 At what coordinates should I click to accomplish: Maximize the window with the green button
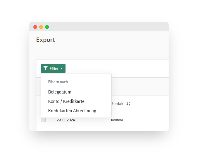(47, 27)
